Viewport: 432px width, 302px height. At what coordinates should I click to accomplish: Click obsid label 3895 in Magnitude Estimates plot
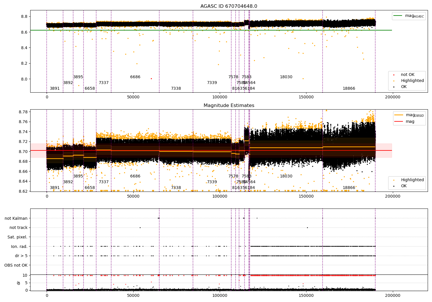coord(78,176)
